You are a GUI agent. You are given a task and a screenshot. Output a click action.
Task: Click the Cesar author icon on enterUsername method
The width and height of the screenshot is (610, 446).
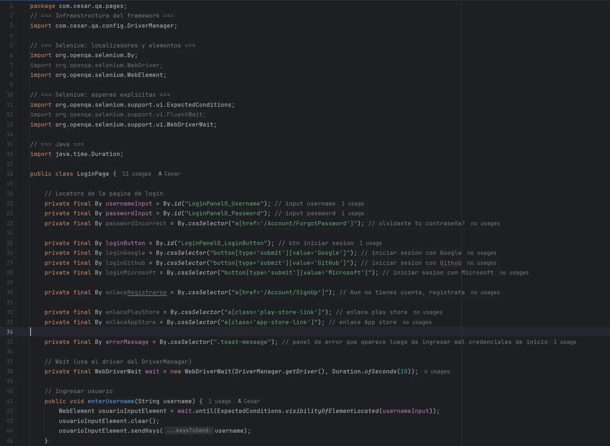pyautogui.click(x=239, y=401)
